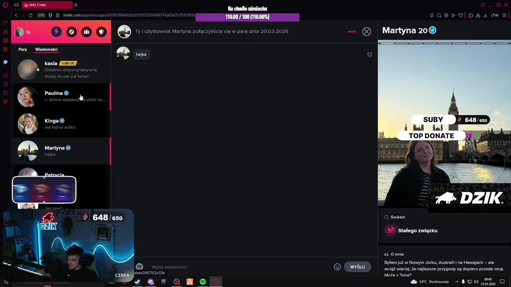511x287 pixels.
Task: Open sidebar settings gear icon
Action: coord(6,102)
